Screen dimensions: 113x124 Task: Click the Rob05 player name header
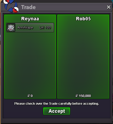click(83, 19)
